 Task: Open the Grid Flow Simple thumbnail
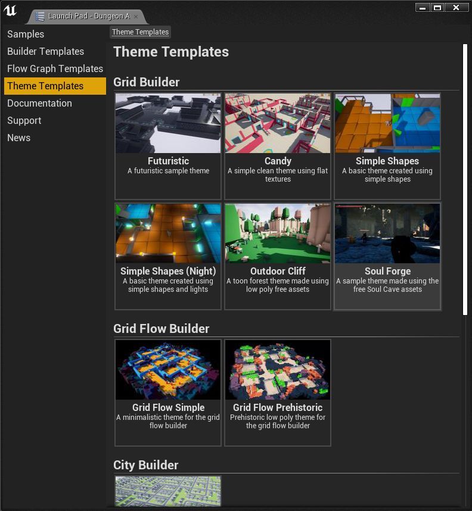[168, 370]
